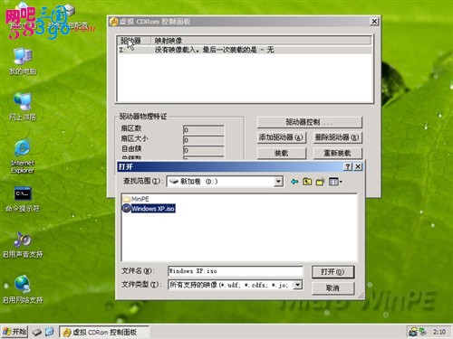Expand Look in drive dropdown
Image resolution: width=453 pixels, height=339 pixels.
coord(278,182)
